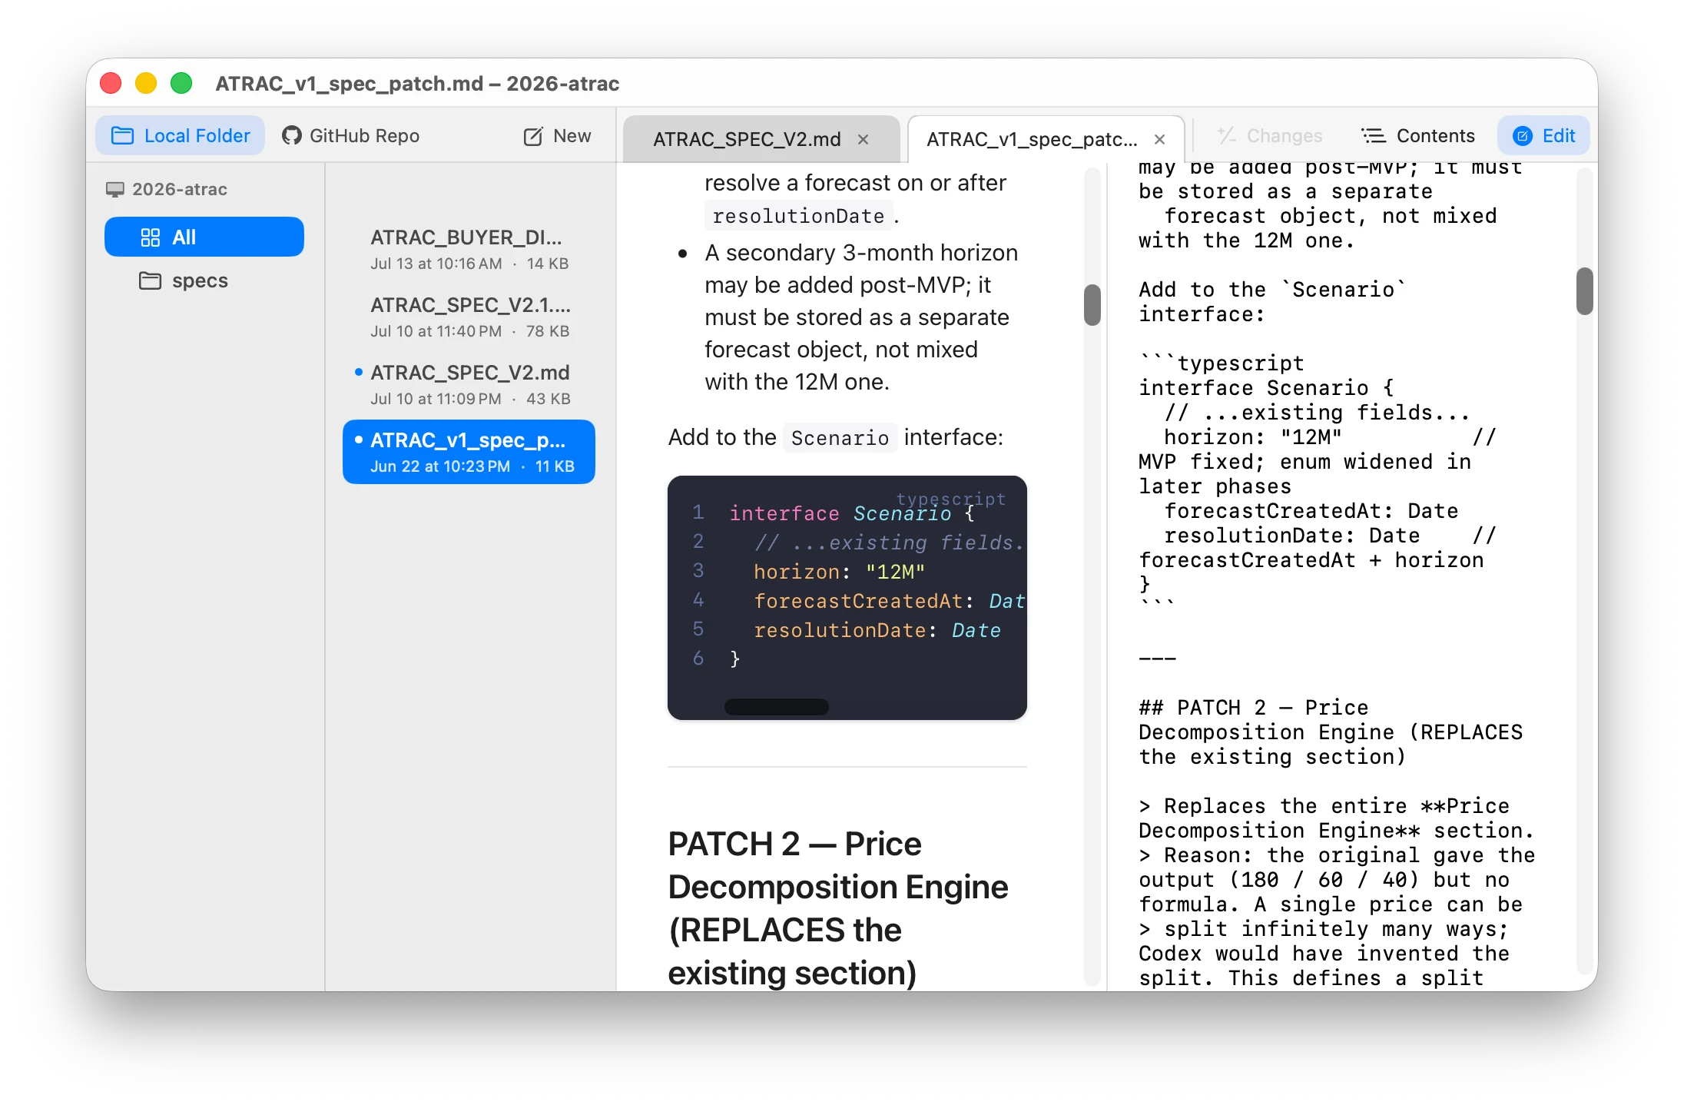1684x1105 pixels.
Task: Click 'interface Scenario {' line in editor
Action: 1266,388
